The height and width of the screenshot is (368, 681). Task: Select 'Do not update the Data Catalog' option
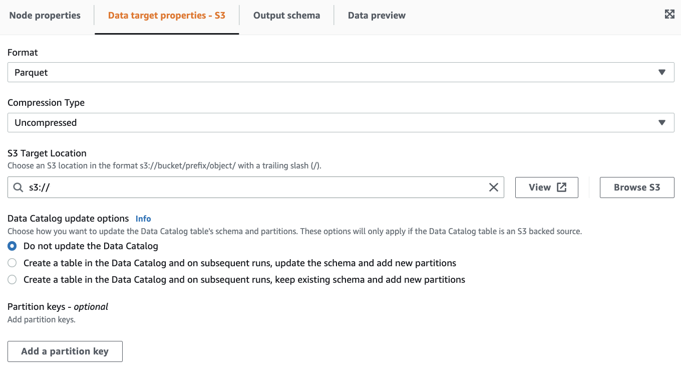click(x=13, y=246)
